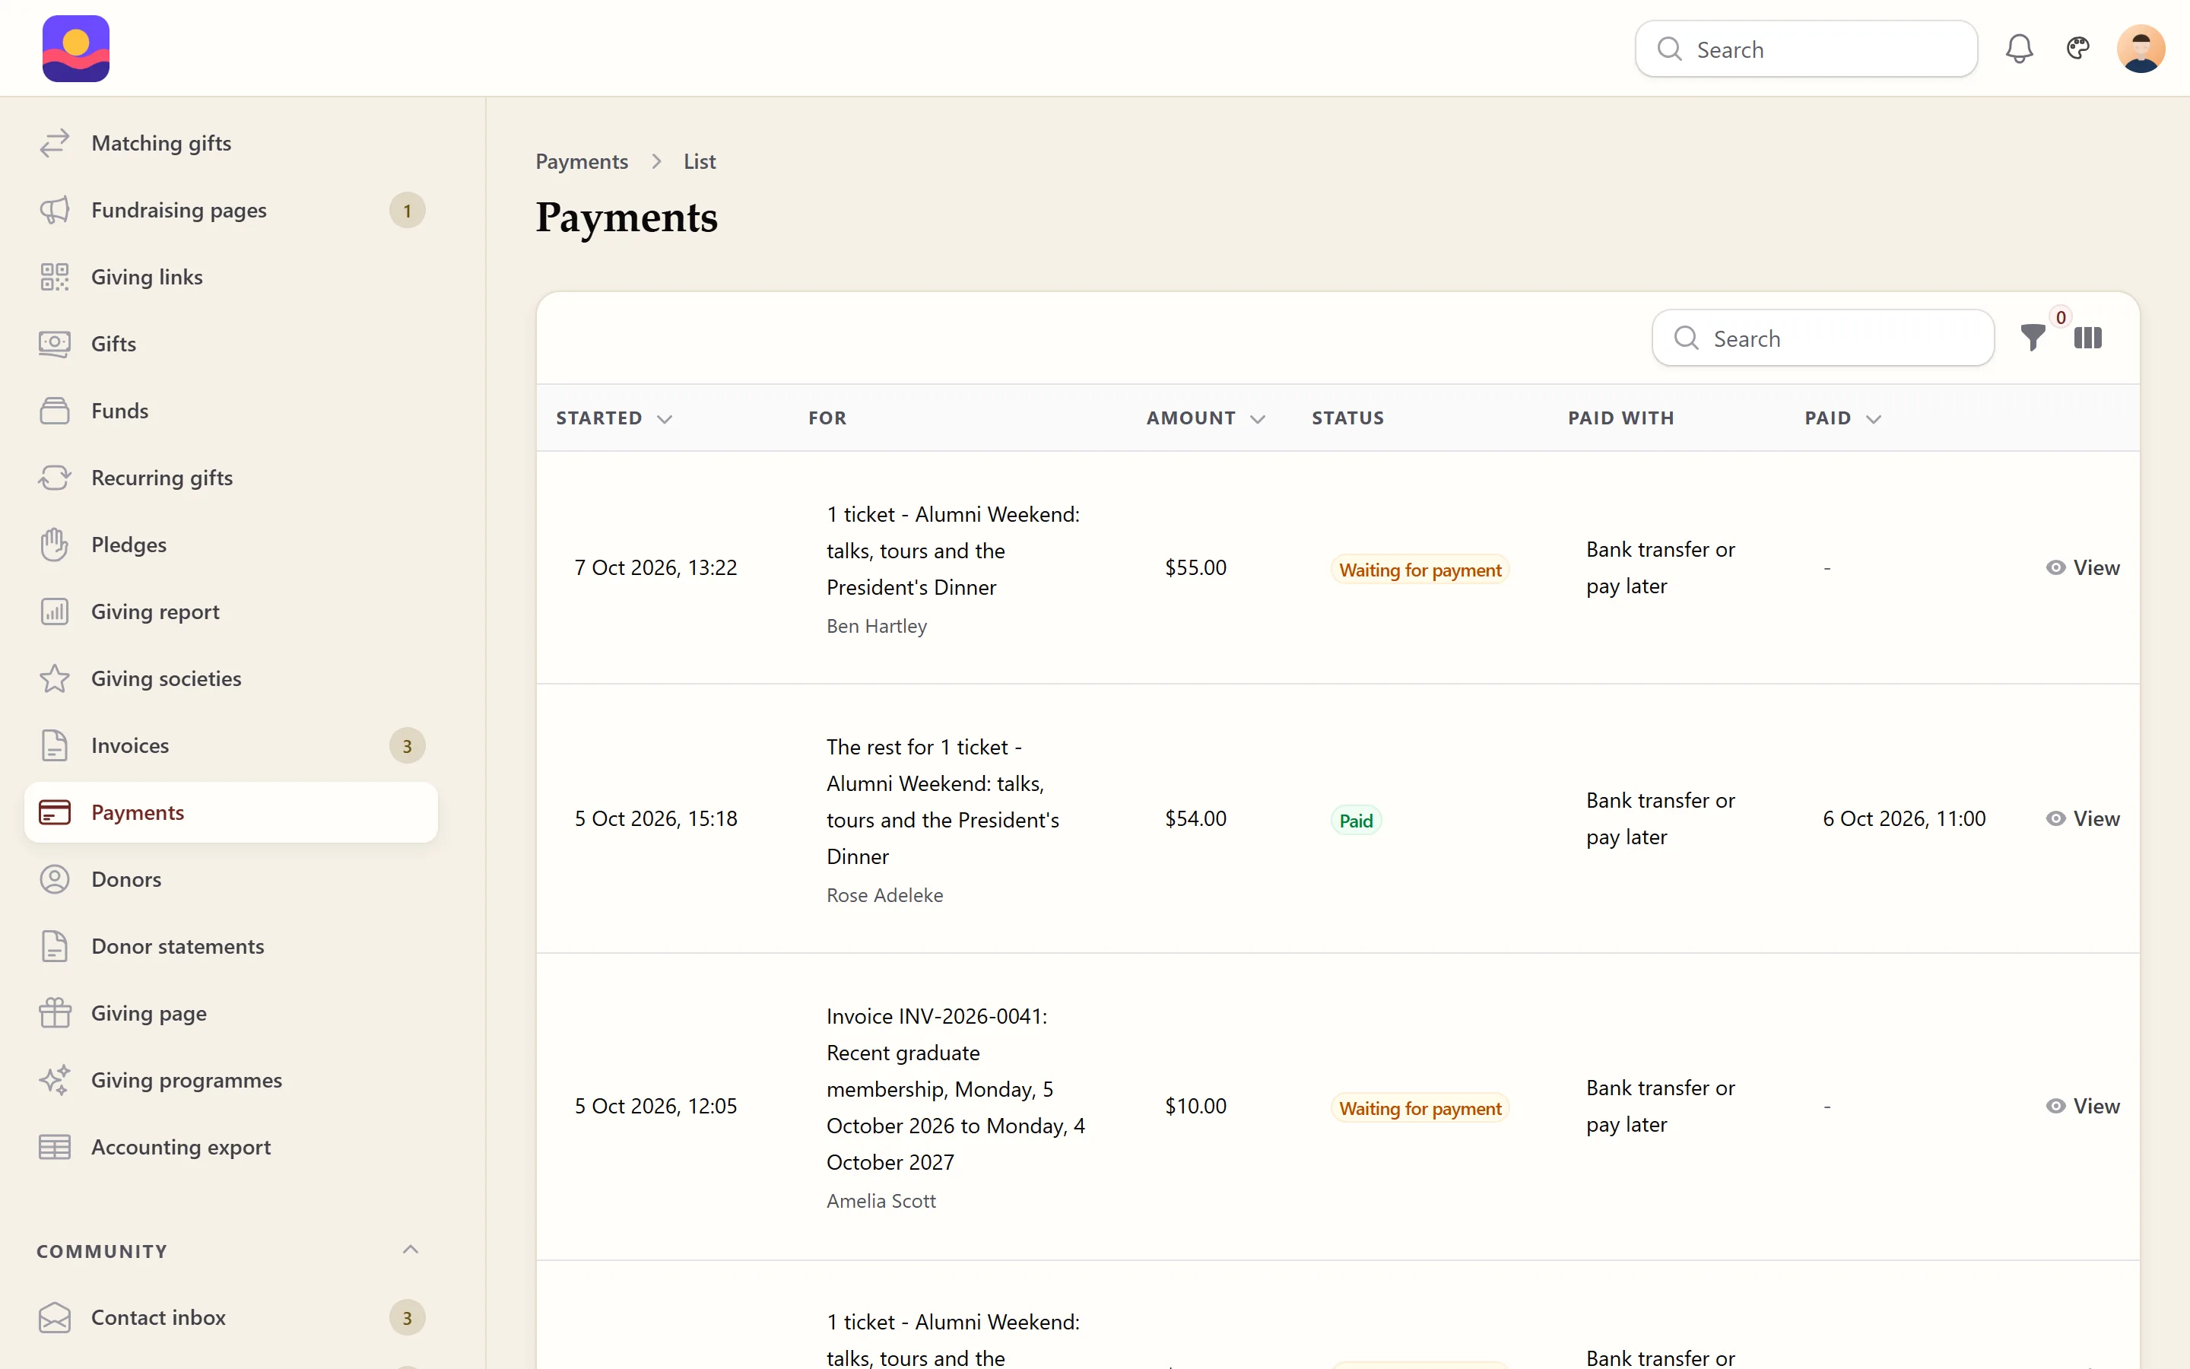2190x1369 pixels.
Task: Click the Funds wallet icon
Action: (54, 411)
